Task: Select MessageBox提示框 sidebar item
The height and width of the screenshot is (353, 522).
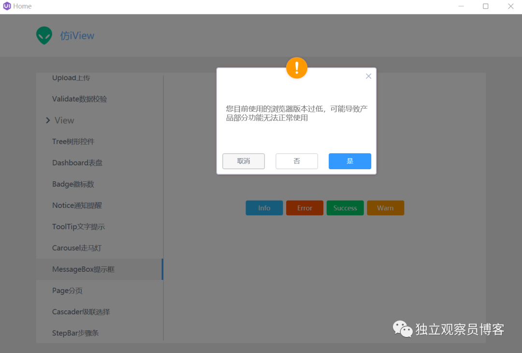Action: click(100, 269)
